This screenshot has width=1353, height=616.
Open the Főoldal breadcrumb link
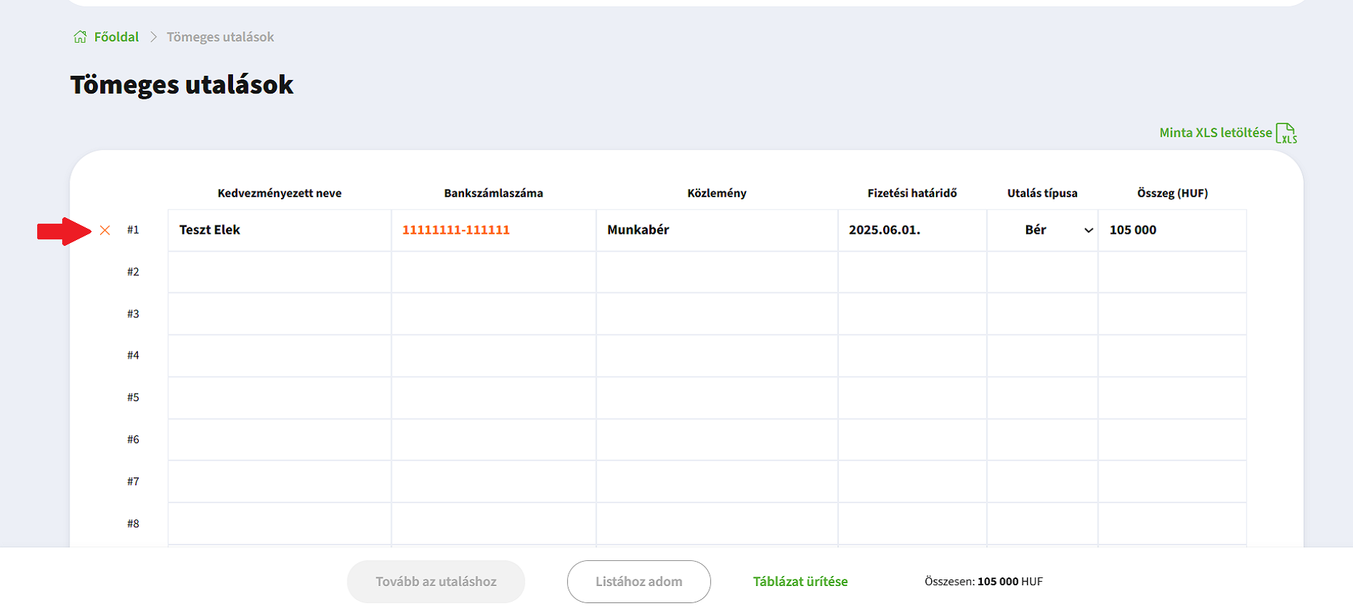(x=117, y=37)
